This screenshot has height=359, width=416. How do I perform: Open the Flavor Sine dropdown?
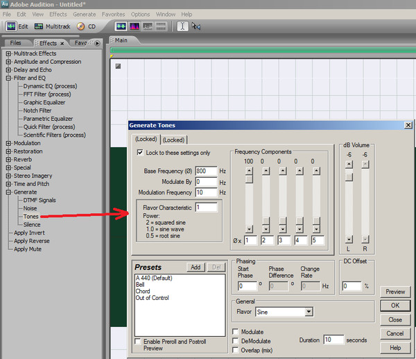click(309, 312)
